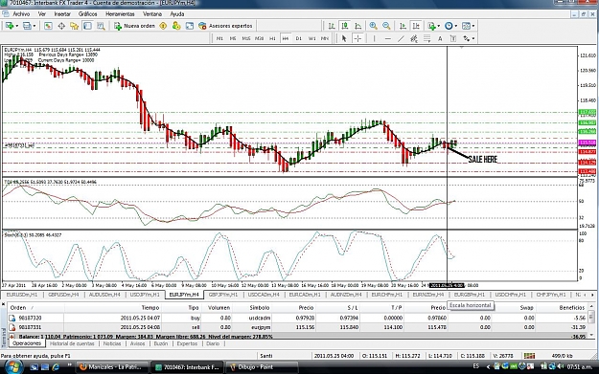Select order 98187320 row
The height and width of the screenshot is (374, 599).
298,318
